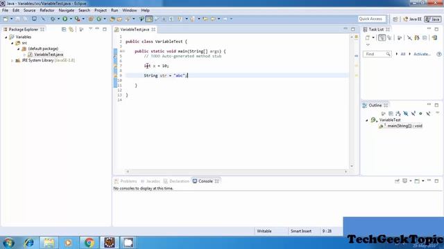
Task: Click the New Java Package toolbar icon
Action: 91,19
